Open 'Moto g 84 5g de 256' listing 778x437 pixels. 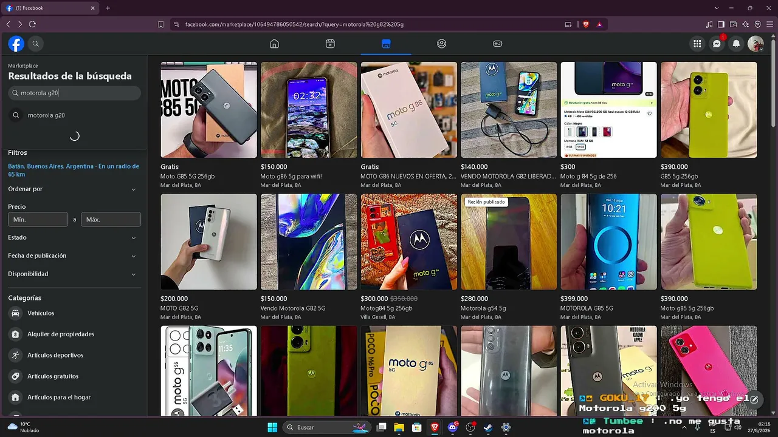608,125
